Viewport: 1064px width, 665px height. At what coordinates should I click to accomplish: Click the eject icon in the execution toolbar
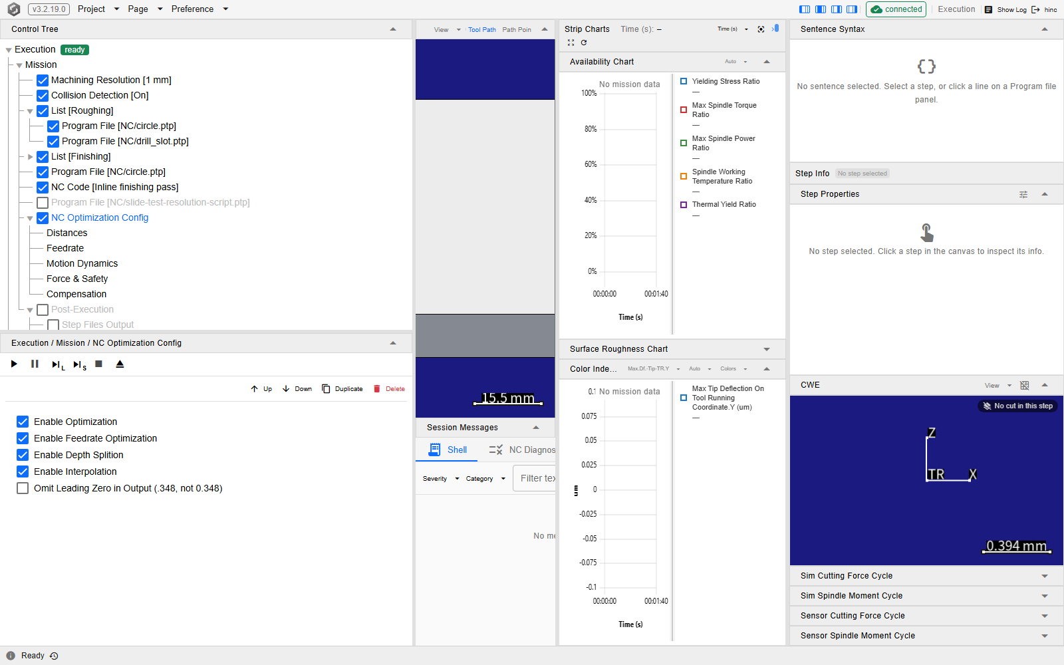(120, 364)
